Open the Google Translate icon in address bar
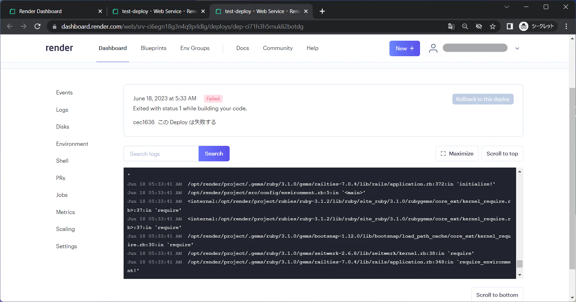 tap(451, 27)
